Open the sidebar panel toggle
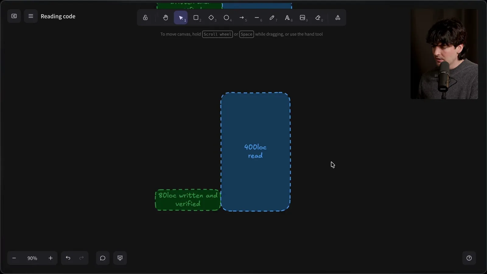 point(14,16)
